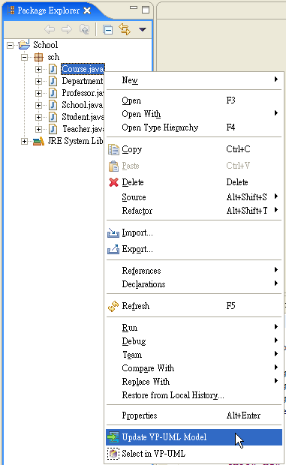
Task: Click the Import menu icon
Action: (x=113, y=232)
